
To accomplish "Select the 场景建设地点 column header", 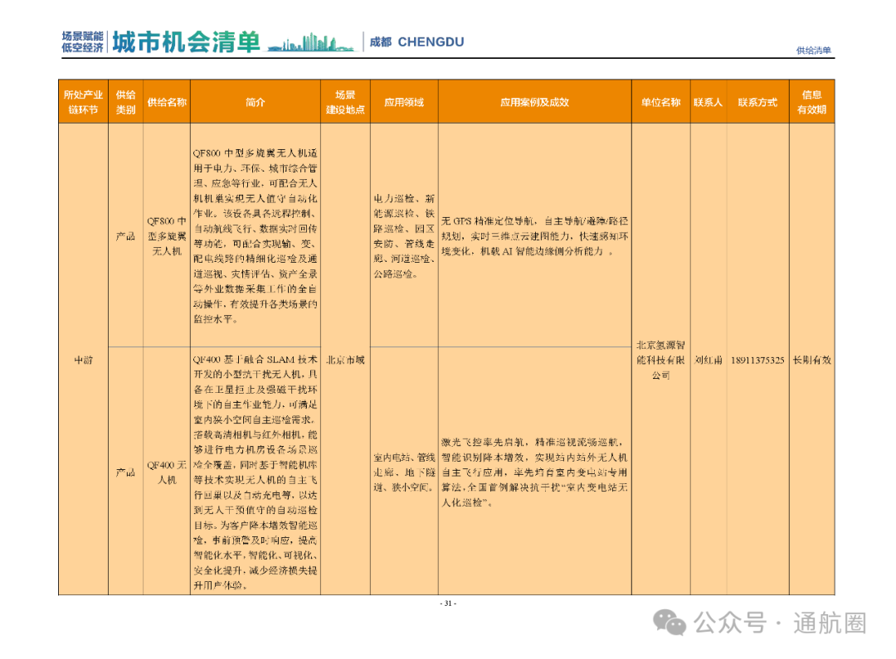I will tap(346, 102).
